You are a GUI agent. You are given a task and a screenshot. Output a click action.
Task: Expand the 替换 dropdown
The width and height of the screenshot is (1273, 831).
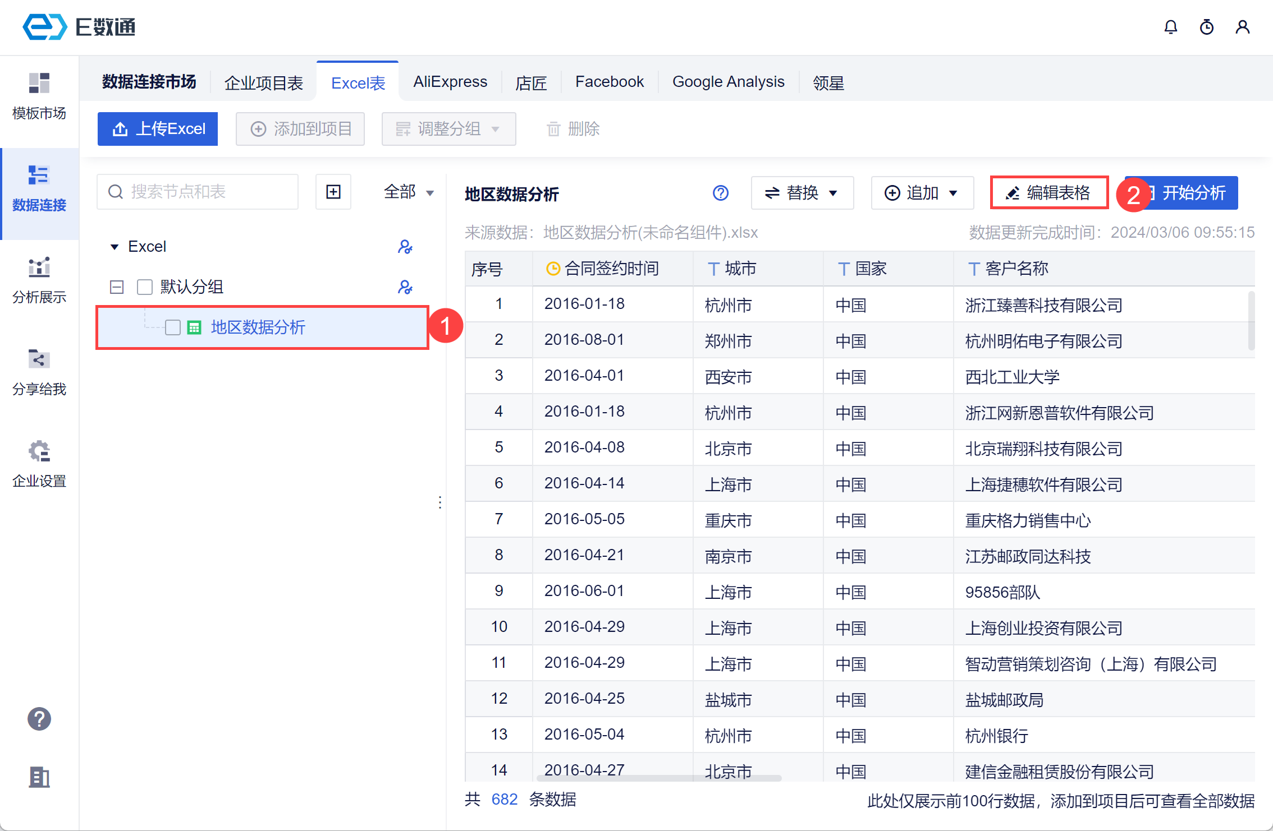(802, 193)
